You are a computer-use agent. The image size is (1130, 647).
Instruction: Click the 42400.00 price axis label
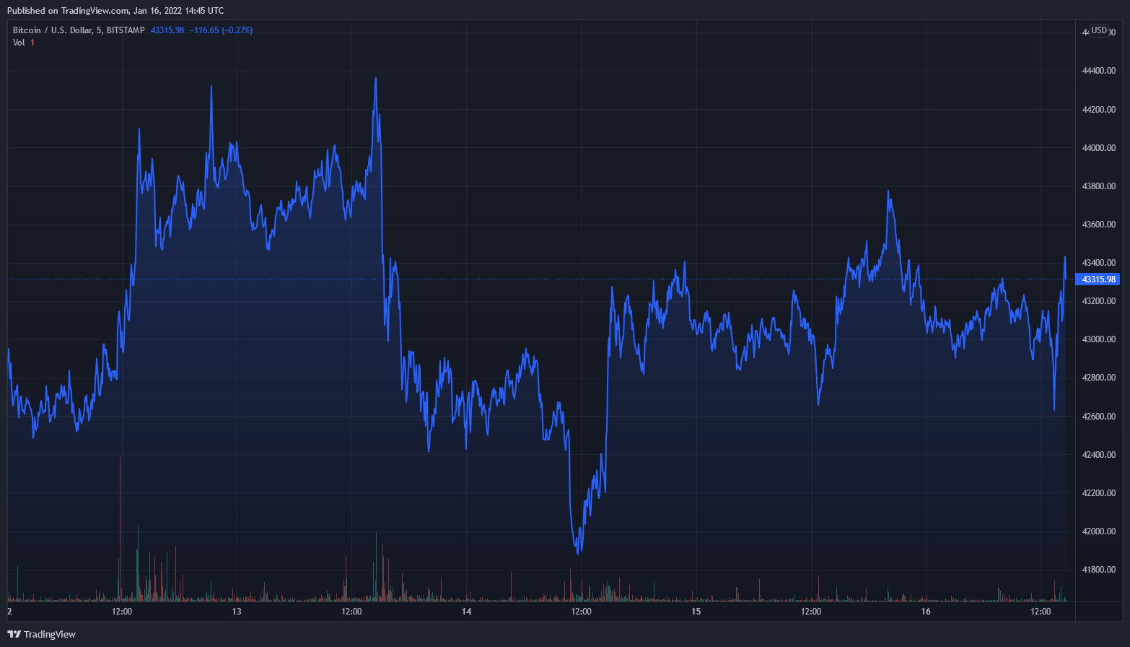[x=1099, y=455]
